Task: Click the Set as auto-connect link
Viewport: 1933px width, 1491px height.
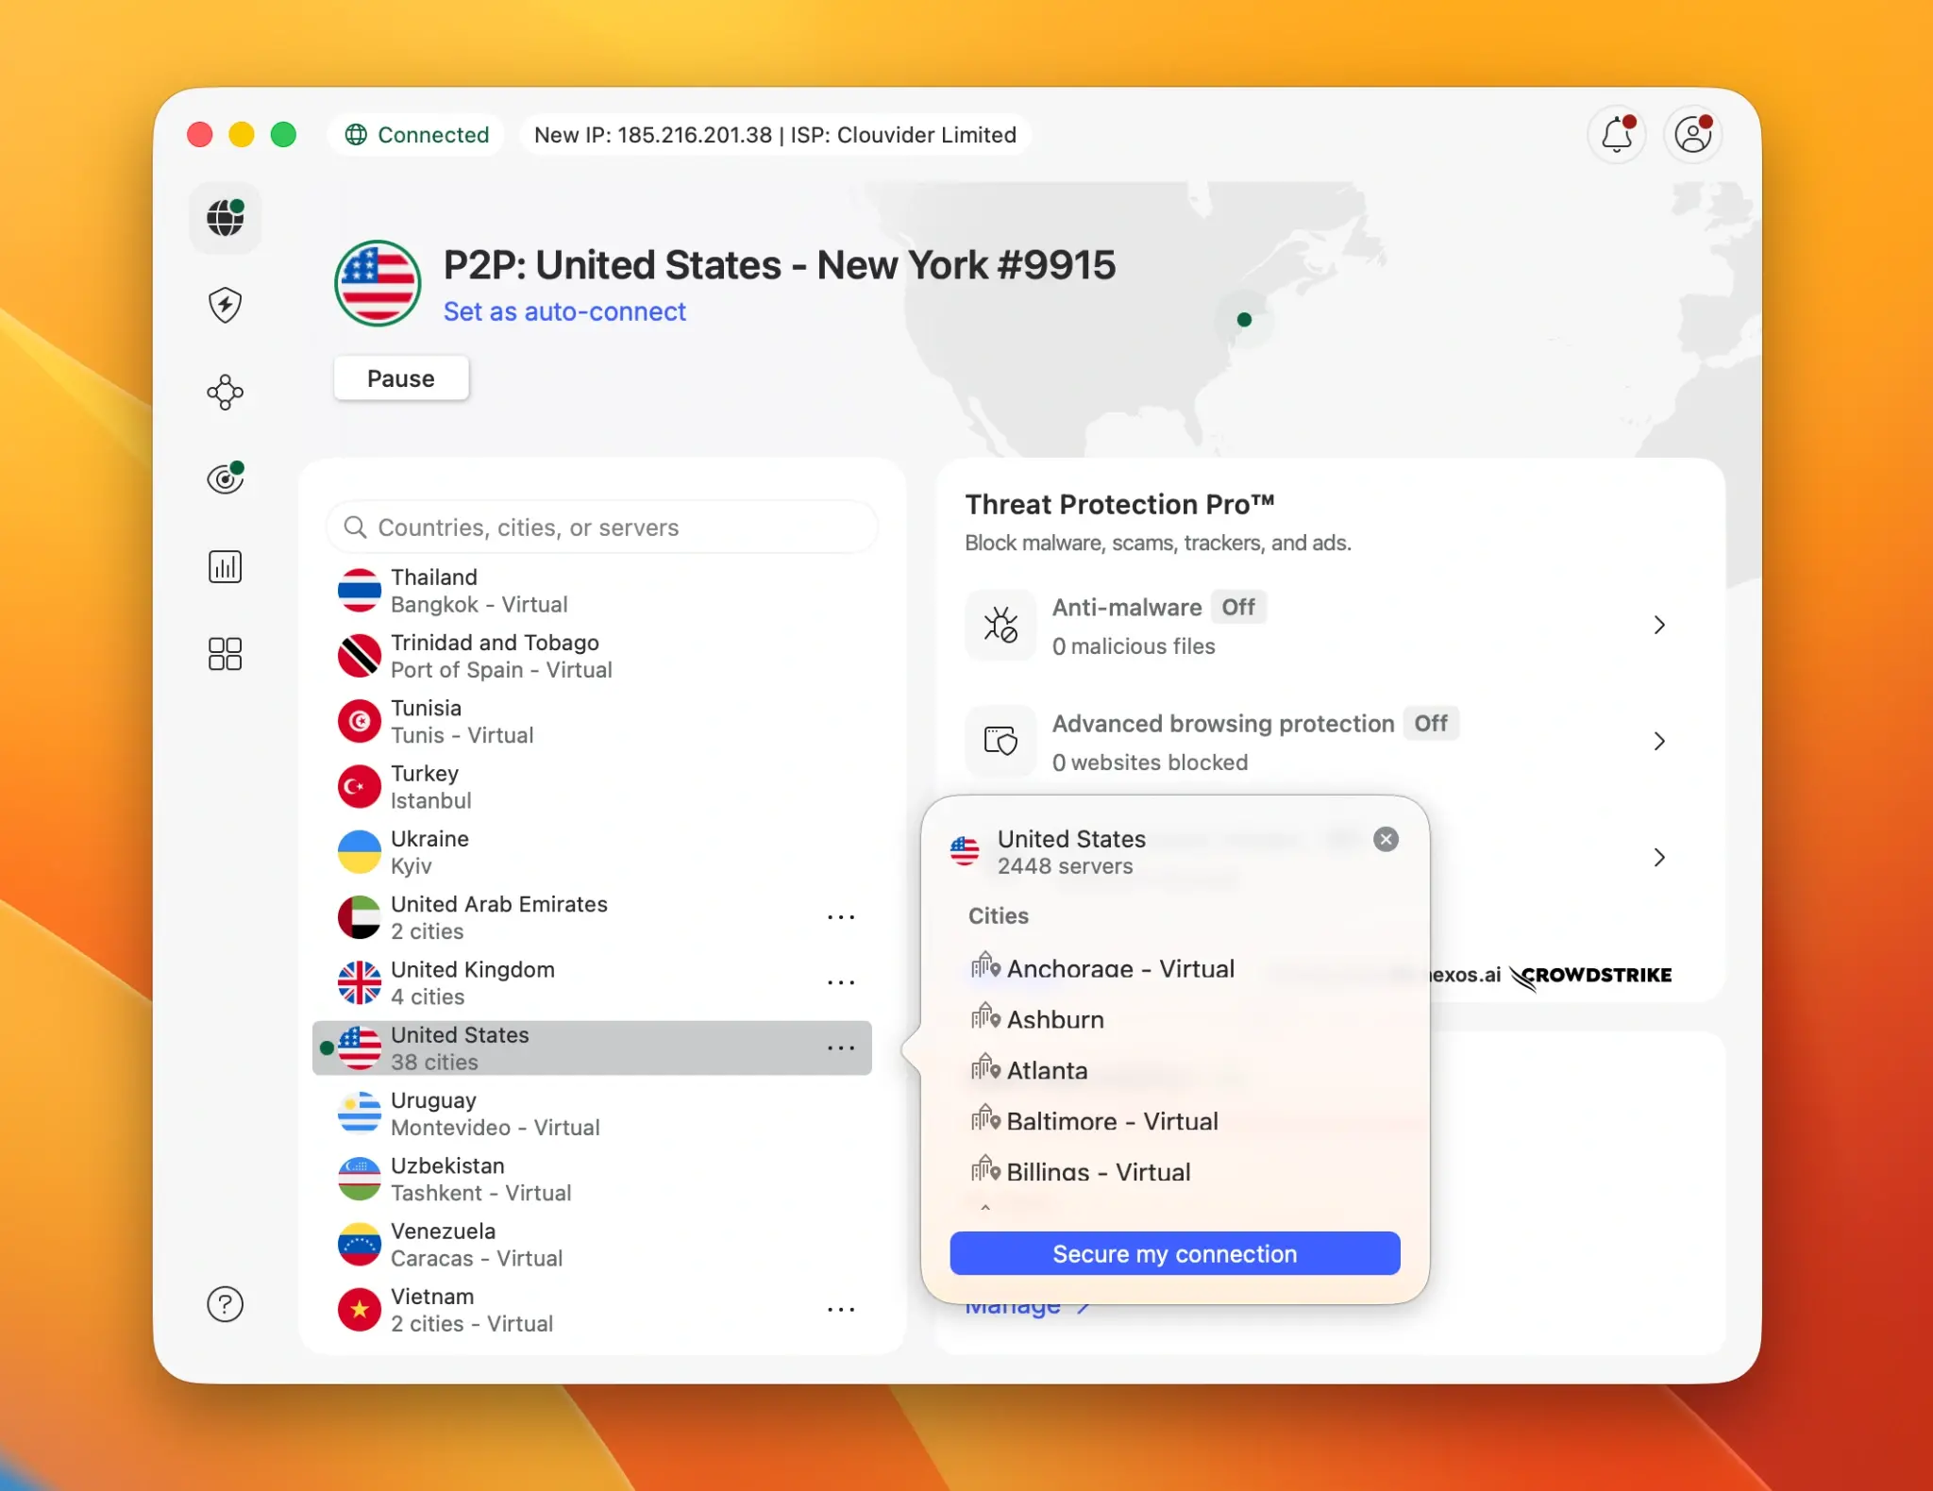Action: click(x=564, y=311)
